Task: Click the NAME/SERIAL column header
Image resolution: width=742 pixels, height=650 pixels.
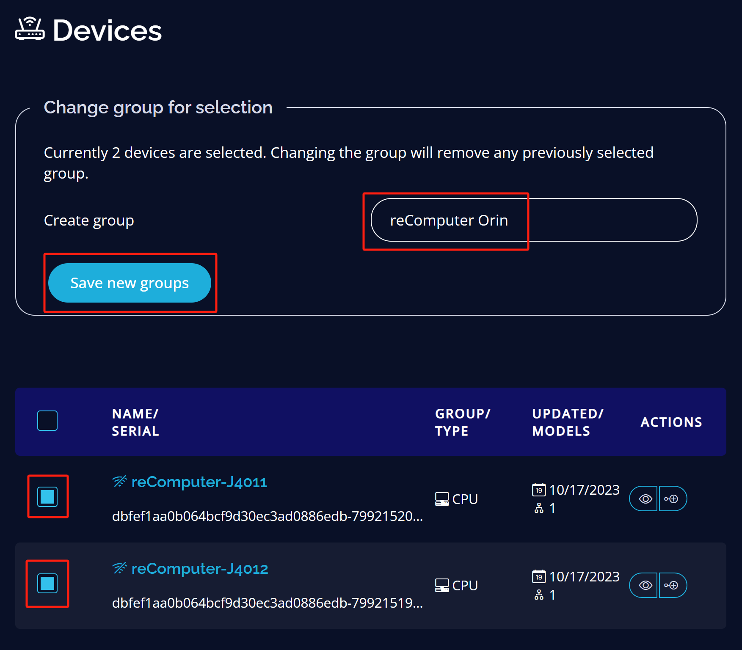Action: click(135, 422)
